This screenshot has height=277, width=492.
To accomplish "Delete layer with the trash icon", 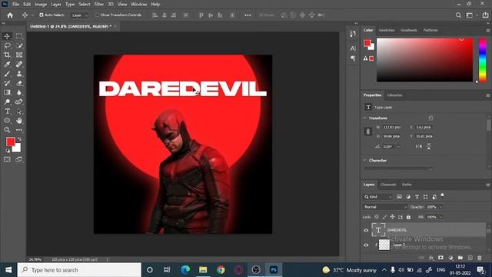I will point(480,258).
